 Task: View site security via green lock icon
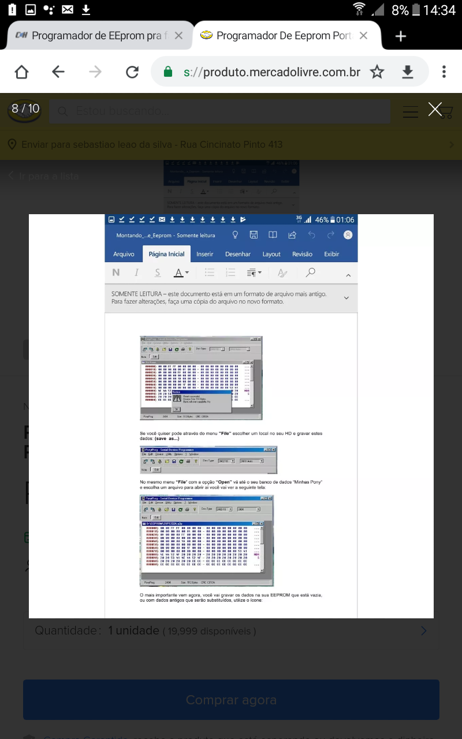168,72
